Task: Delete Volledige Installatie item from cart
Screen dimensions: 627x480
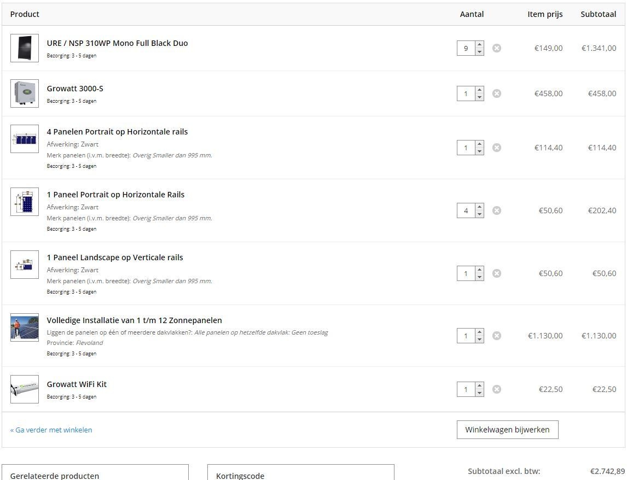Action: [x=496, y=336]
